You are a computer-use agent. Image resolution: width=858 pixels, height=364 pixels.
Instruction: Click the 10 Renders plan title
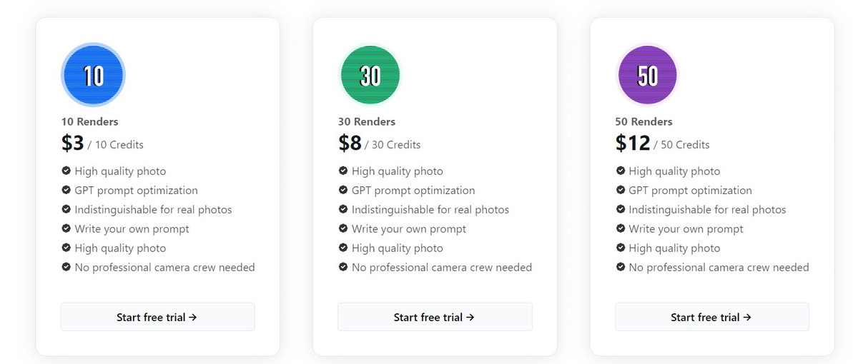pos(89,122)
